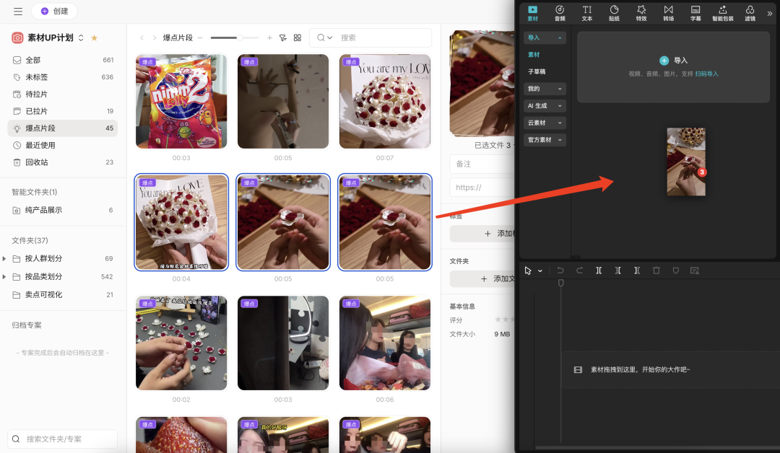Viewport: 780px width, 453px height.
Task: Show more editor tabs with double chevron
Action: pos(770,14)
